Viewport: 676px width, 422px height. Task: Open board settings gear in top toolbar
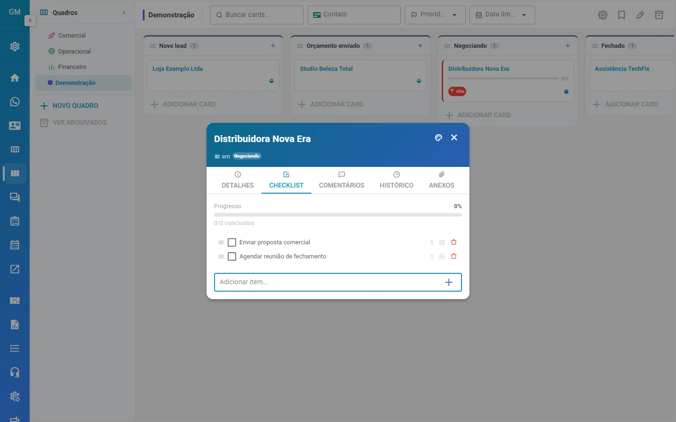(x=603, y=15)
